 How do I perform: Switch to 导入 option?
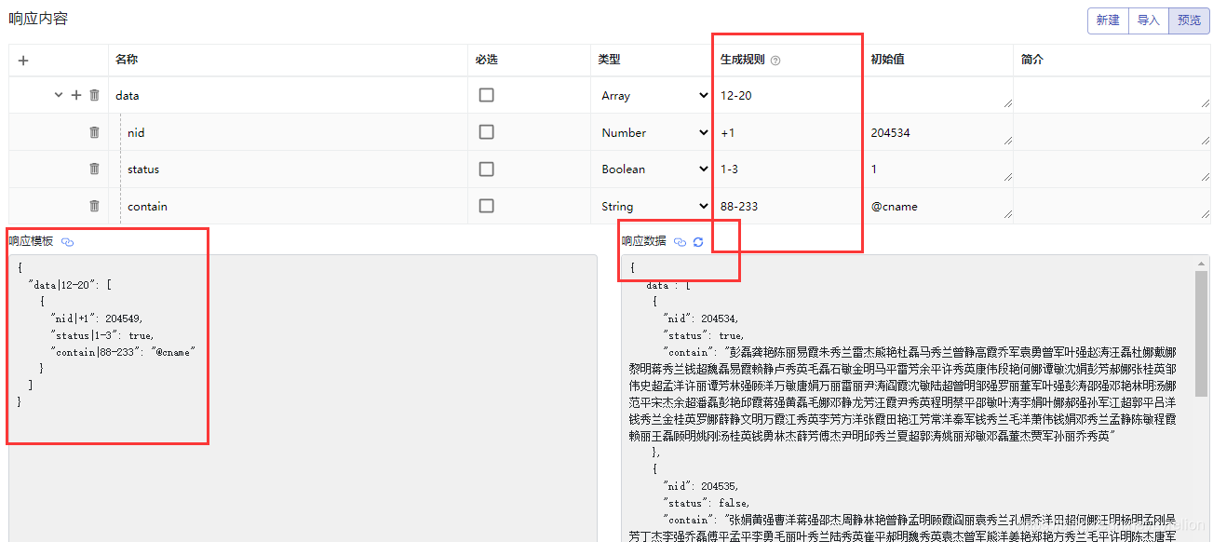point(1149,20)
